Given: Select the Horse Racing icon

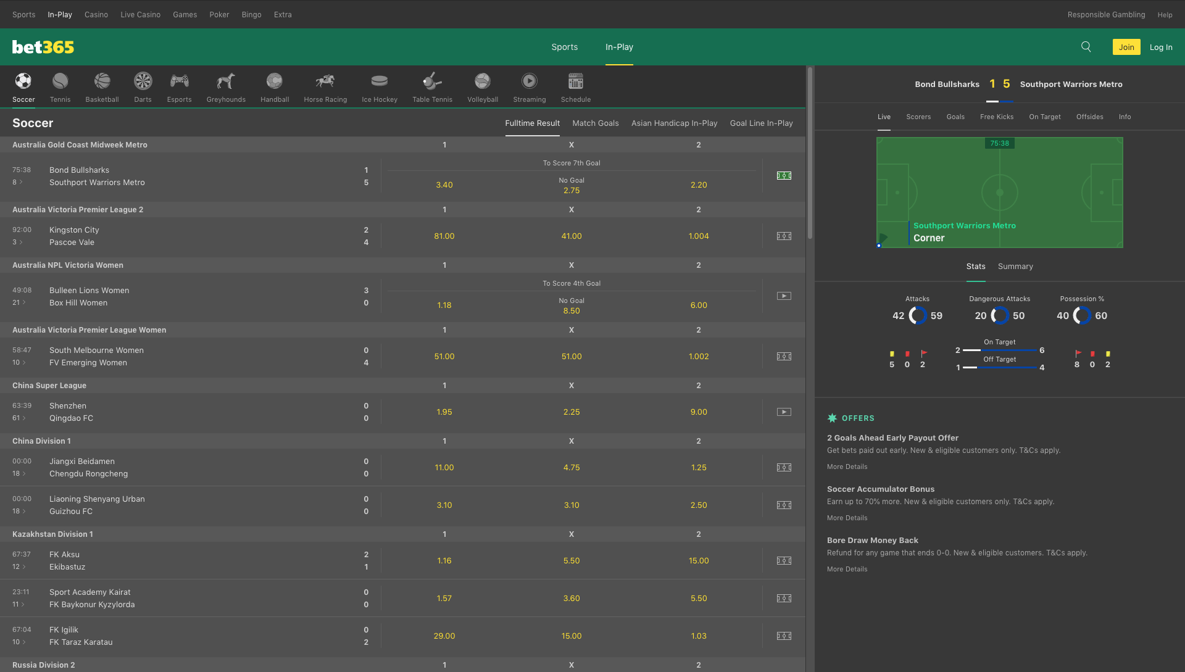Looking at the screenshot, I should coord(325,81).
